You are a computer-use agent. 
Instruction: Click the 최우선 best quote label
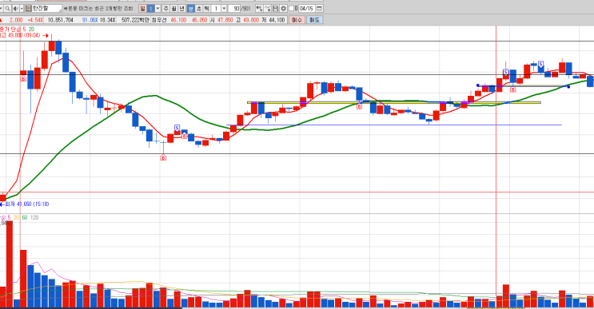(159, 20)
